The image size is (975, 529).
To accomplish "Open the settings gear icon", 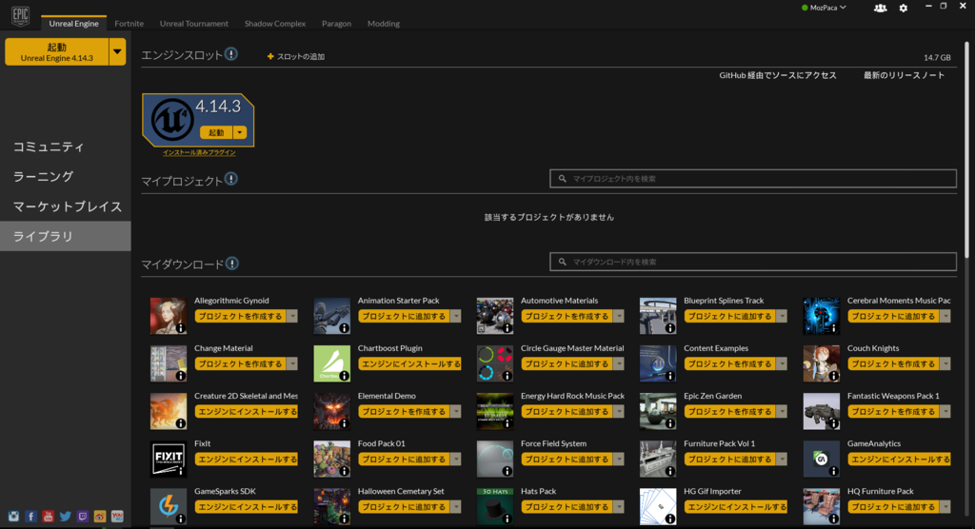I will point(904,8).
